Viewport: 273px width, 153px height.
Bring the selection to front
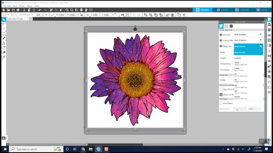(x=145, y=15)
